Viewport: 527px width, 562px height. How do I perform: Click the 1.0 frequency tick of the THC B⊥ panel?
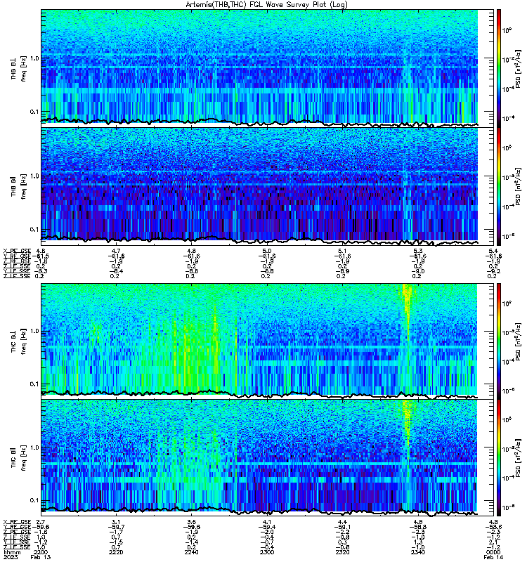pyautogui.click(x=34, y=331)
